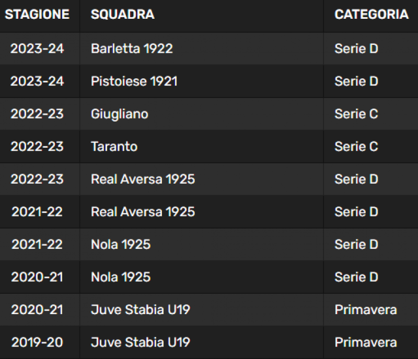Viewport: 418px width, 359px height.
Task: Open Real Aversa 1925 in the 2021-22 row
Action: 143,212
